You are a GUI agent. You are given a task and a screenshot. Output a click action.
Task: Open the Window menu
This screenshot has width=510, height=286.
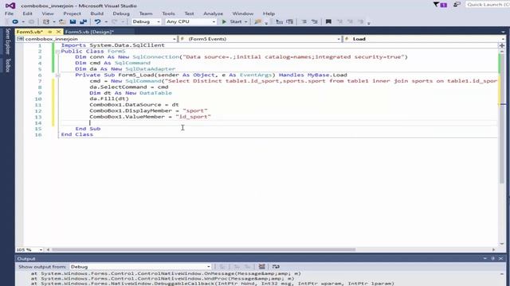coord(242,14)
